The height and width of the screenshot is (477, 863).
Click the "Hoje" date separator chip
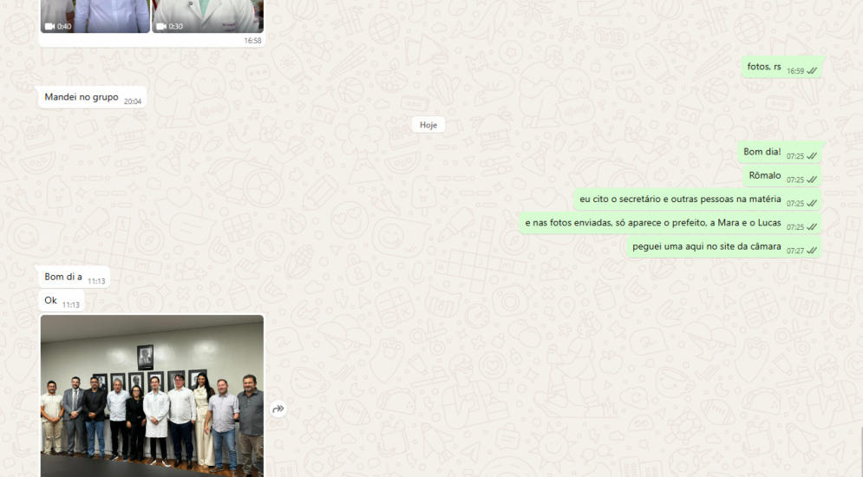[x=428, y=125]
